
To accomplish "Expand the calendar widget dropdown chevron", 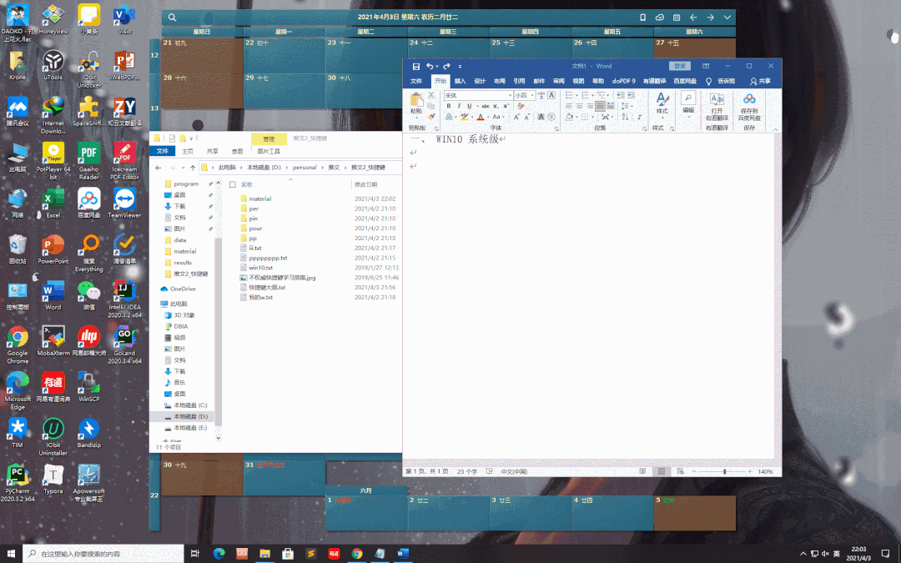I will [727, 18].
